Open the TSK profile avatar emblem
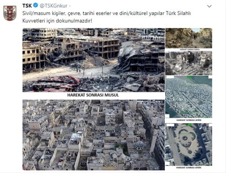This screenshot has width=226, height=173. pos(10,13)
